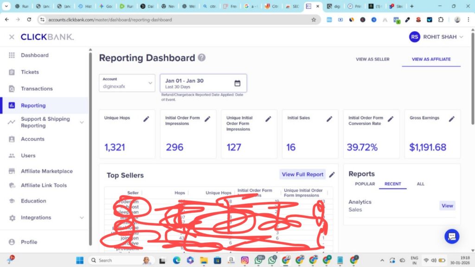Click the help question mark beside Reporting Dashboard
The width and height of the screenshot is (475, 267).
click(x=202, y=58)
